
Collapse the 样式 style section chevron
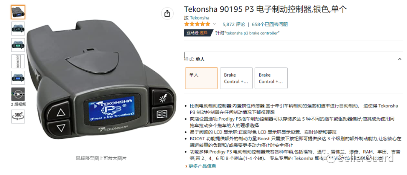point(400,59)
